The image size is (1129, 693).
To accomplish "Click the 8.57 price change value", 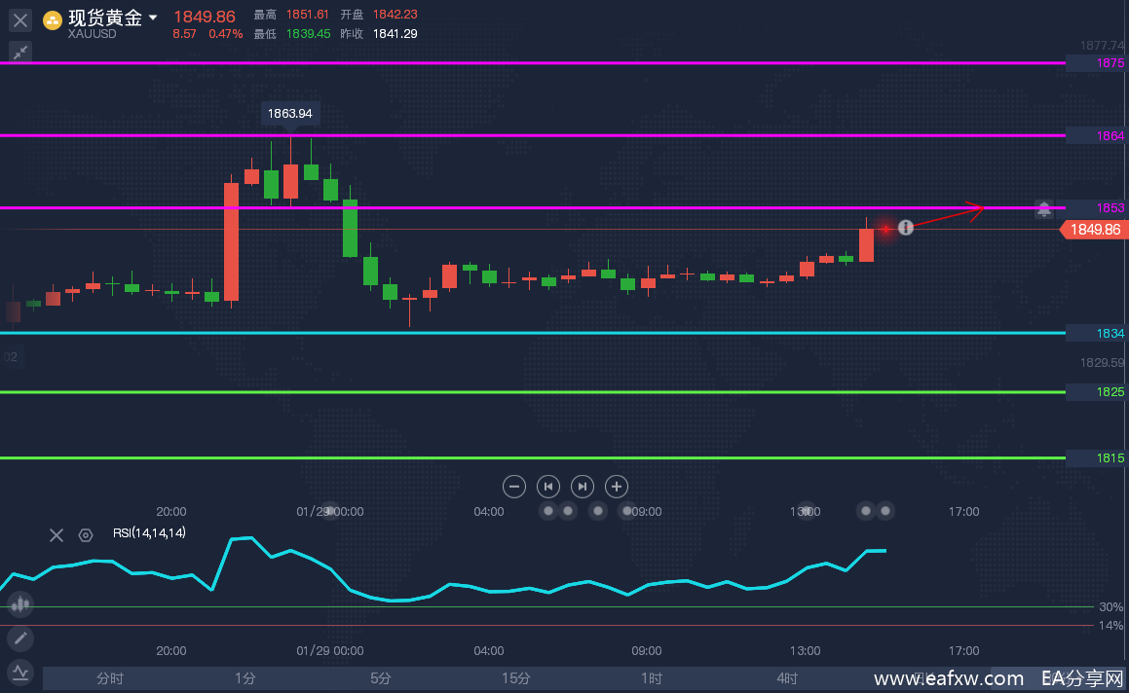I will (x=184, y=34).
